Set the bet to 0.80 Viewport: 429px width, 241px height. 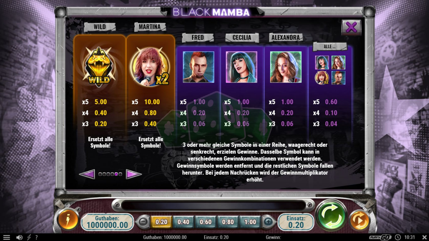(x=228, y=222)
